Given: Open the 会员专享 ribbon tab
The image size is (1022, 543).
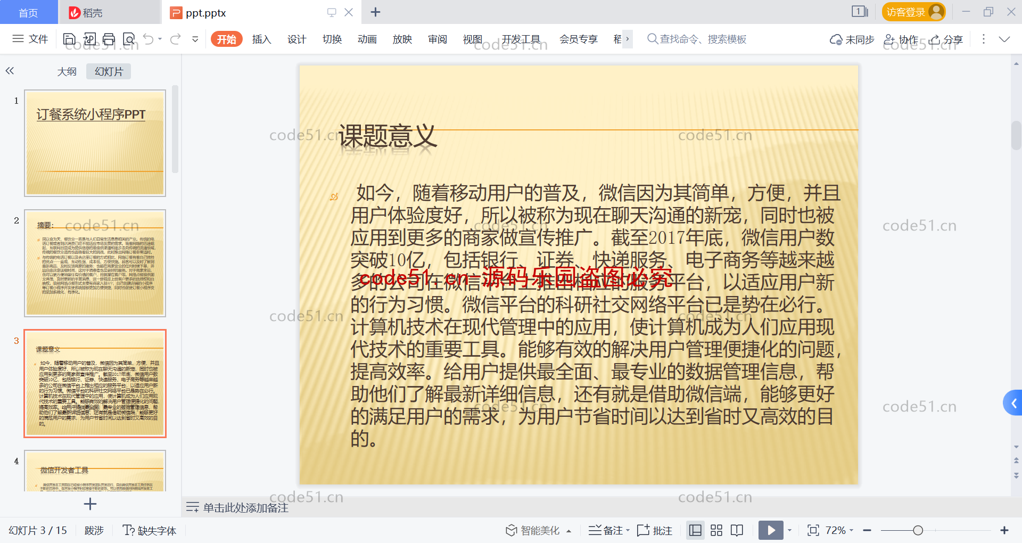Looking at the screenshot, I should (x=579, y=39).
